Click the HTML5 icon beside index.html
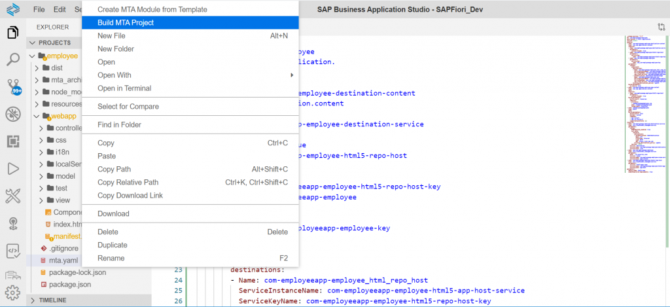 (48, 224)
